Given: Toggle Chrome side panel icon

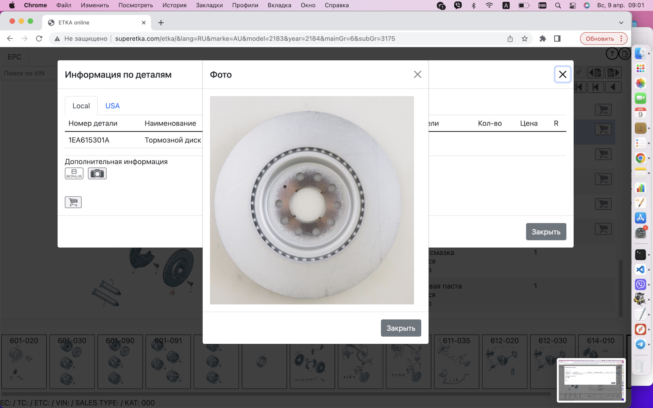Looking at the screenshot, I should pos(557,39).
